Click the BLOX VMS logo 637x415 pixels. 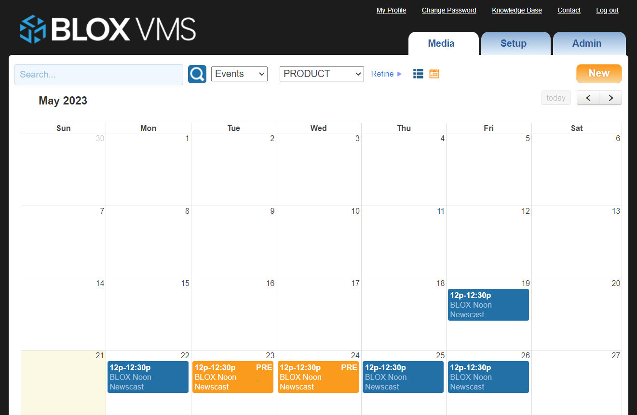(x=108, y=29)
